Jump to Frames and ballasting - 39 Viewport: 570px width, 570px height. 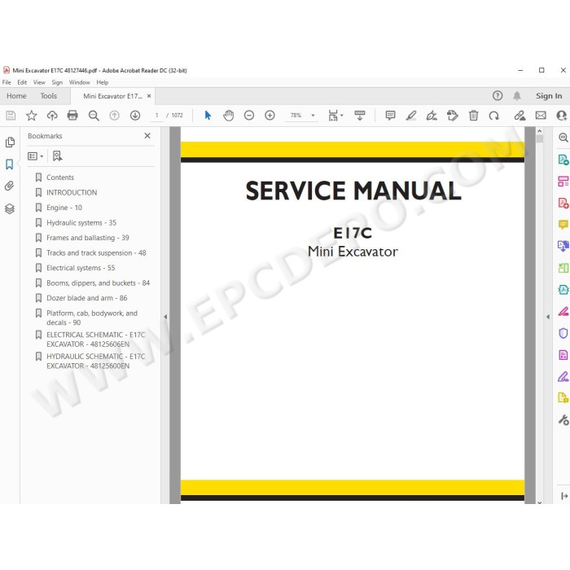pos(88,238)
